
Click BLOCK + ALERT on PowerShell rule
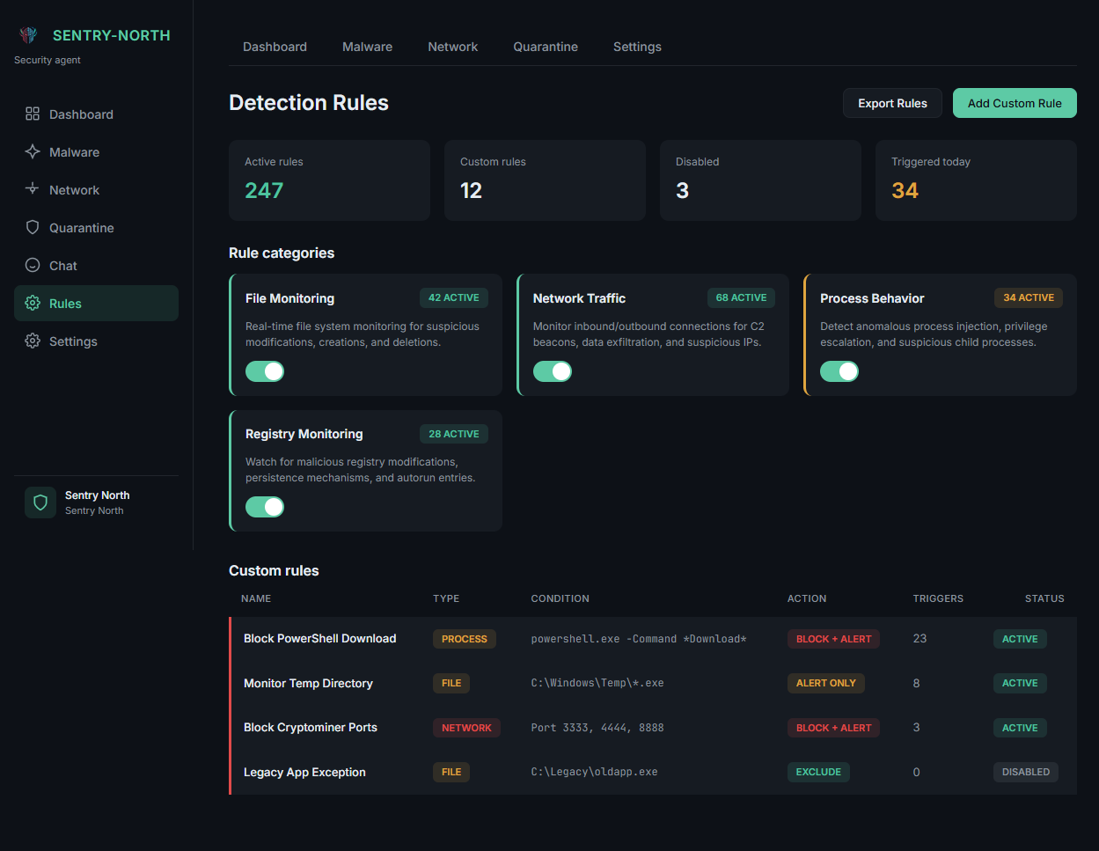click(x=833, y=639)
